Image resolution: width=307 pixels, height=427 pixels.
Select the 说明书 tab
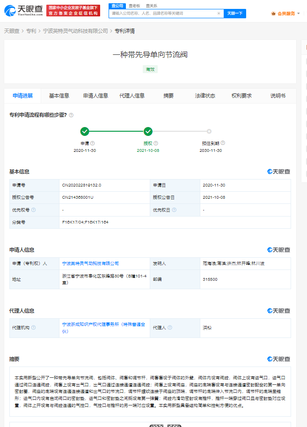(278, 96)
